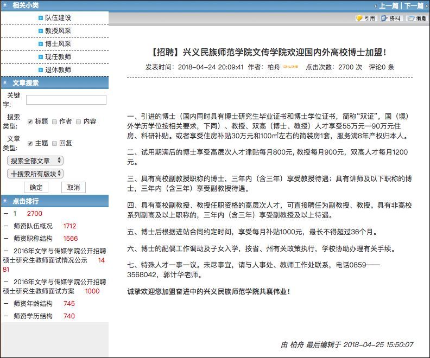Click the 发表时间 2018-04-24 timestamp

(194, 67)
